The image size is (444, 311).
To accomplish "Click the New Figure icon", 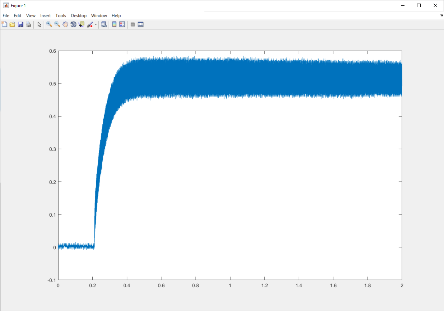I will (5, 24).
